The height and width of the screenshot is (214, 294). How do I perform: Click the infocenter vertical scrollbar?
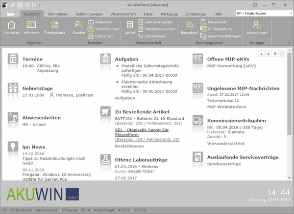[x=289, y=98]
